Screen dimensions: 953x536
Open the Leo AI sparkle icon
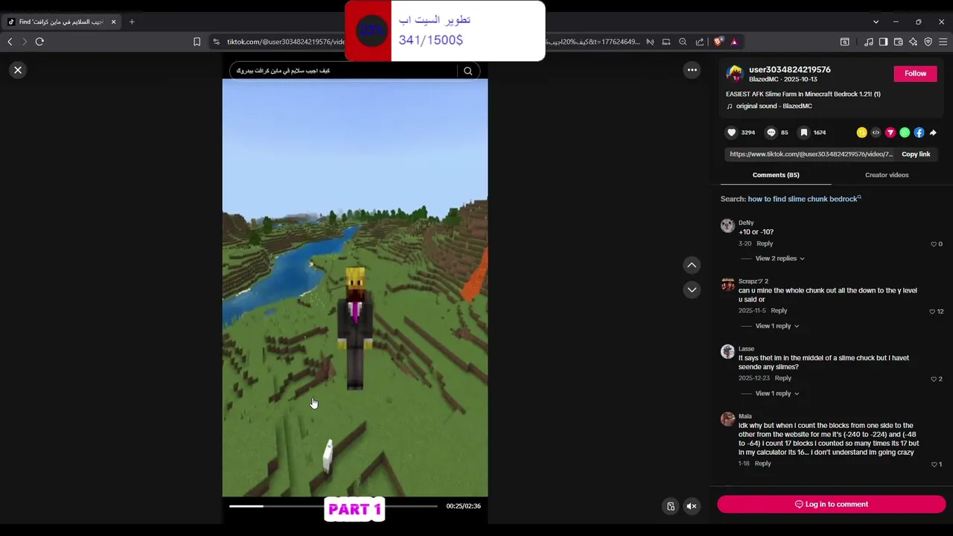click(914, 42)
